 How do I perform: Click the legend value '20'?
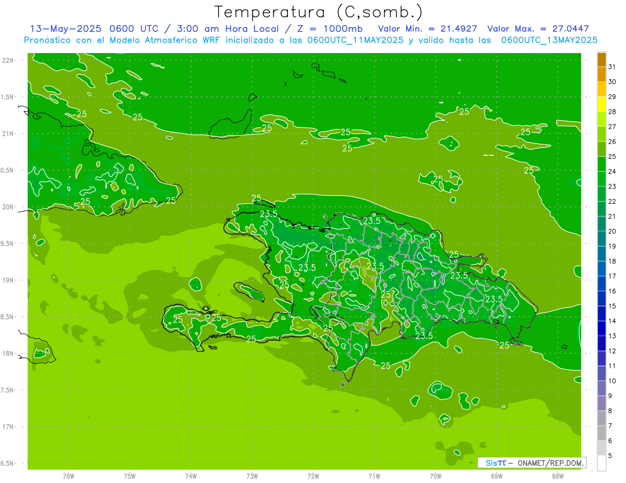click(x=612, y=231)
